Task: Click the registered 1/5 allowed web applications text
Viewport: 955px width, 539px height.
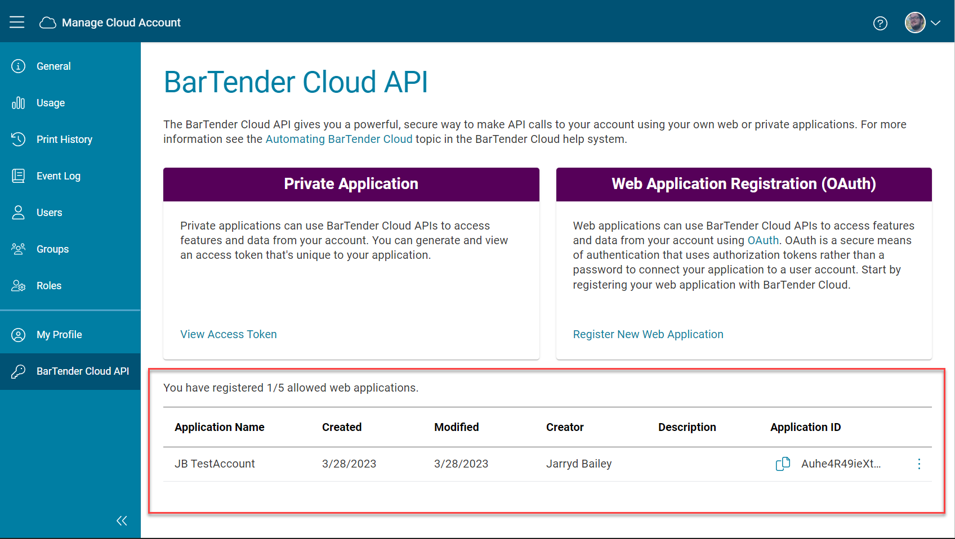Action: (291, 388)
